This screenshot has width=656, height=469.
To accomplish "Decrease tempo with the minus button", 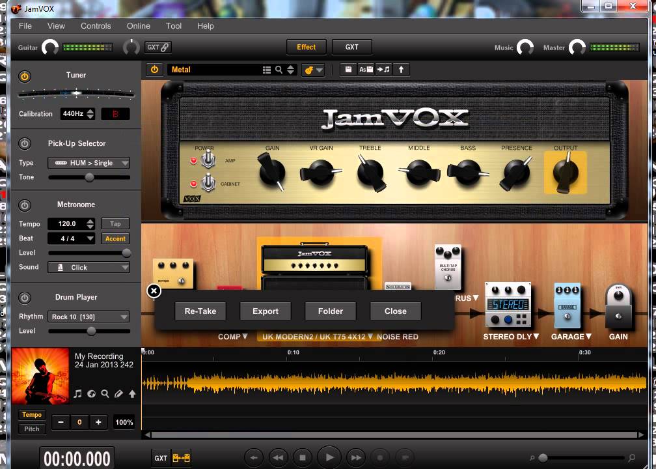I will coord(61,422).
